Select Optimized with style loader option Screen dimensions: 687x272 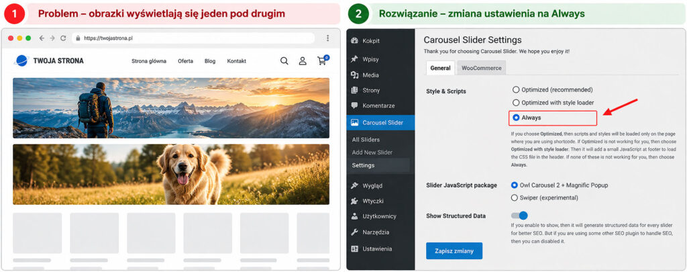(516, 103)
